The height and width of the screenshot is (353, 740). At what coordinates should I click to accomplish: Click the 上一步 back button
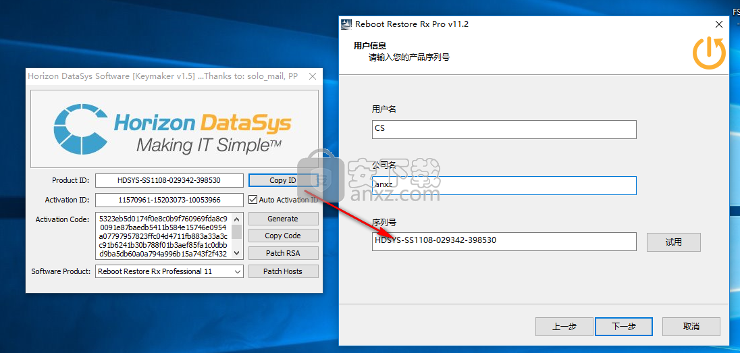pyautogui.click(x=564, y=327)
